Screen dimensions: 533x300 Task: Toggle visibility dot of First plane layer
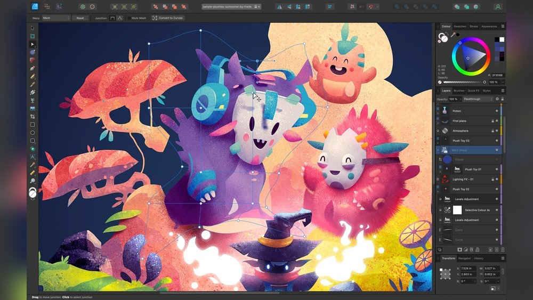coord(497,120)
